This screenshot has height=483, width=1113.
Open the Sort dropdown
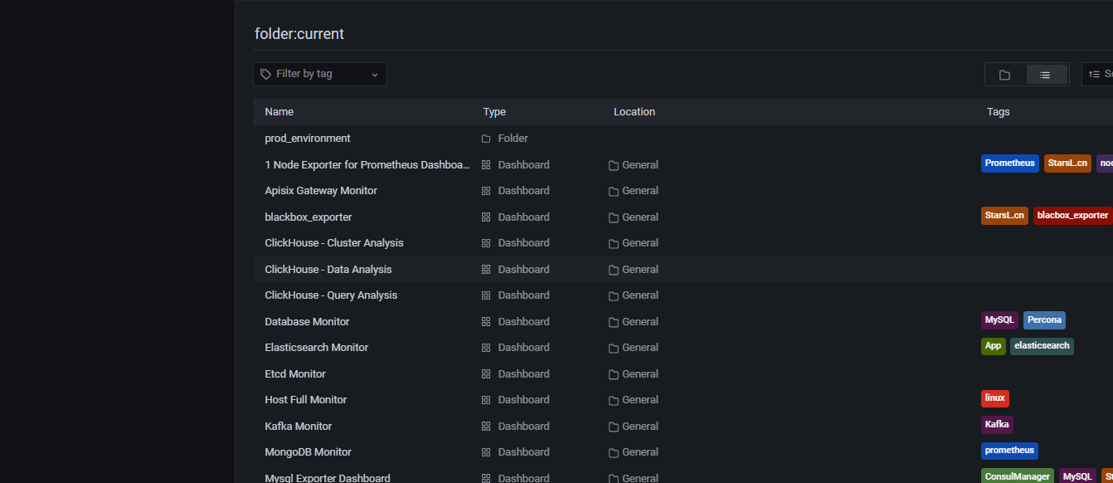[x=1098, y=75]
